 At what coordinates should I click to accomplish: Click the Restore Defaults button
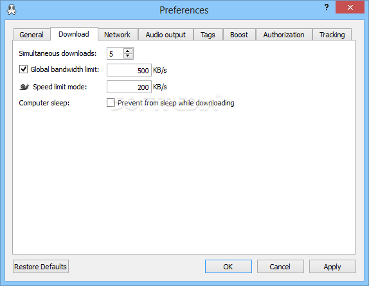click(x=40, y=267)
